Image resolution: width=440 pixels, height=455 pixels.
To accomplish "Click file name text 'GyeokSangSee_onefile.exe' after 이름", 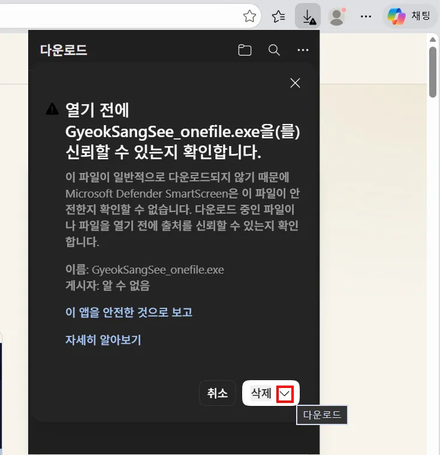I will (158, 270).
